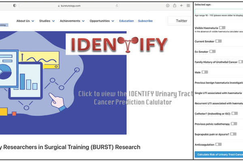Toggle the Ex-Smoker switch
The height and width of the screenshot is (162, 243).
[x=212, y=51]
